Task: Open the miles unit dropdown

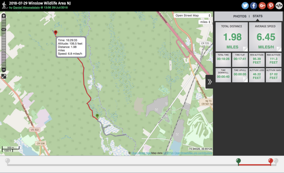Action: (204, 22)
